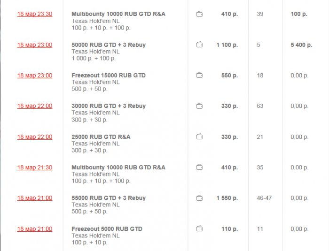This screenshot has width=329, height=251.
Task: Open date link for 55000 RUB GTD tournament
Action: 35,198
